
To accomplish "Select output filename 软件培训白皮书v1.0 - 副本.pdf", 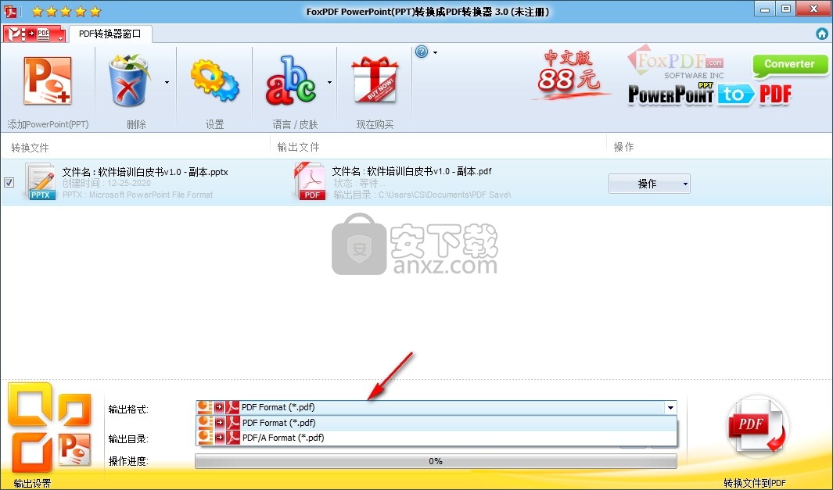I will (411, 171).
